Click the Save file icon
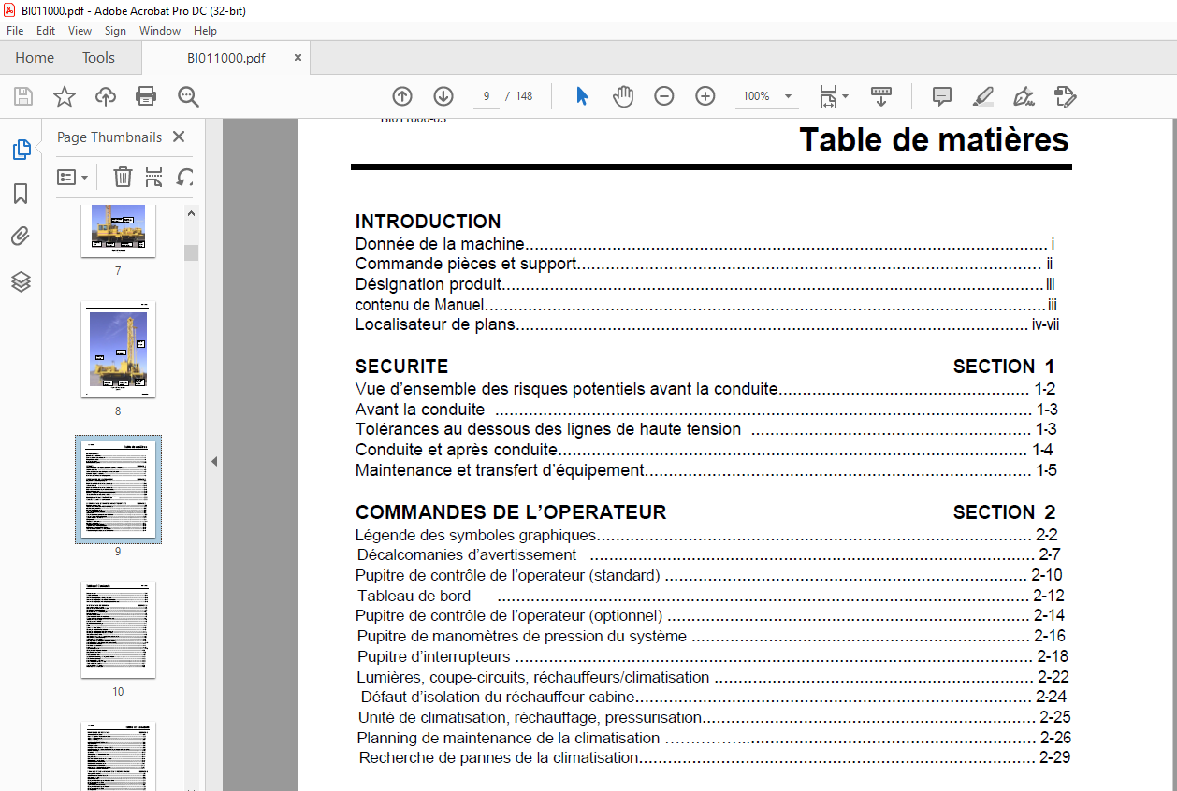The width and height of the screenshot is (1177, 791). coord(22,96)
